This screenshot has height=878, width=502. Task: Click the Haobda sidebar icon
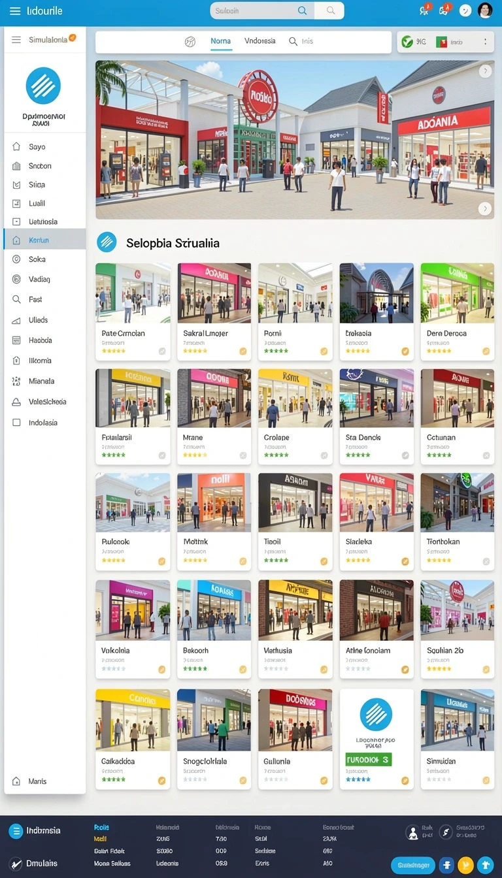point(16,340)
